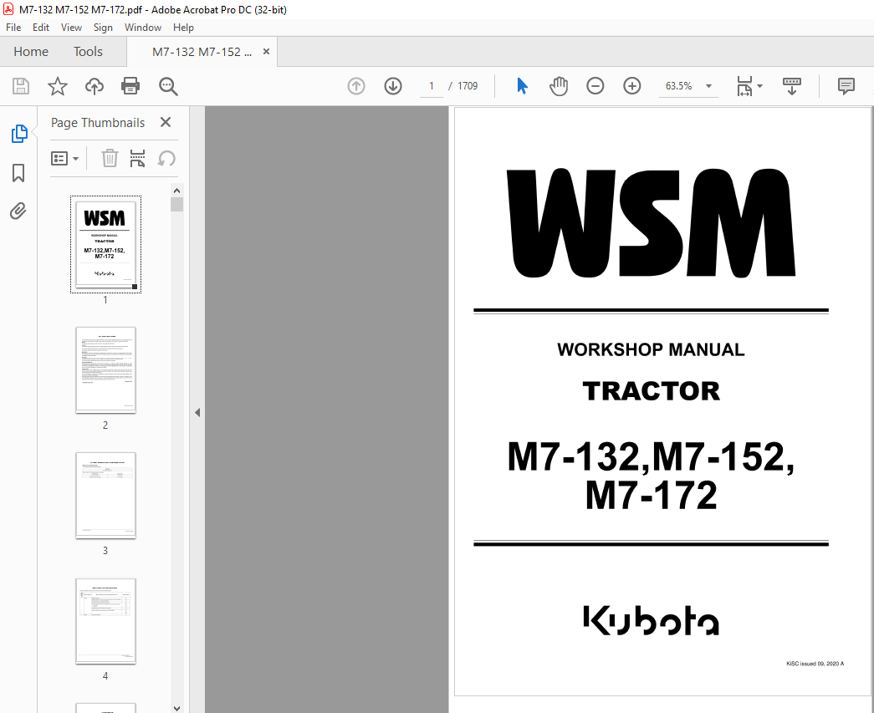Viewport: 874px width, 713px height.
Task: Switch to the Tools tab
Action: pos(88,52)
